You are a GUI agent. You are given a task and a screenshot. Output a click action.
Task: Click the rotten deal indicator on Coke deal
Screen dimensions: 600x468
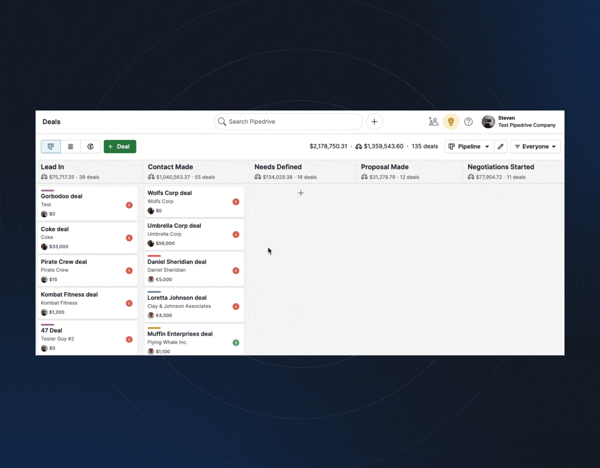[x=129, y=238]
